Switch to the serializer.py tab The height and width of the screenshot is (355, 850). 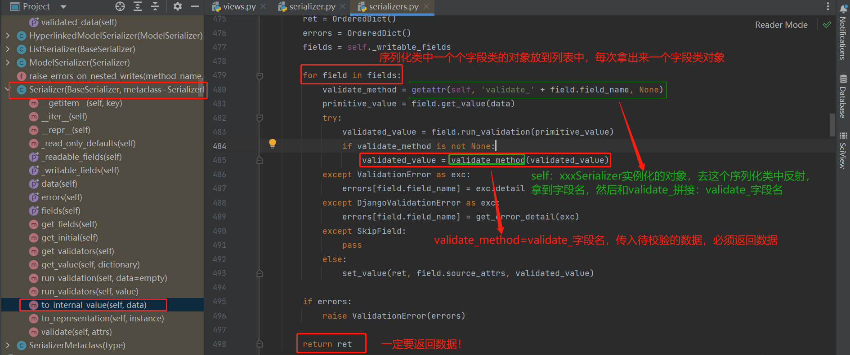click(x=312, y=6)
